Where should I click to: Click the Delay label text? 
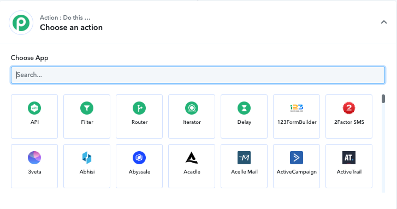click(x=244, y=122)
